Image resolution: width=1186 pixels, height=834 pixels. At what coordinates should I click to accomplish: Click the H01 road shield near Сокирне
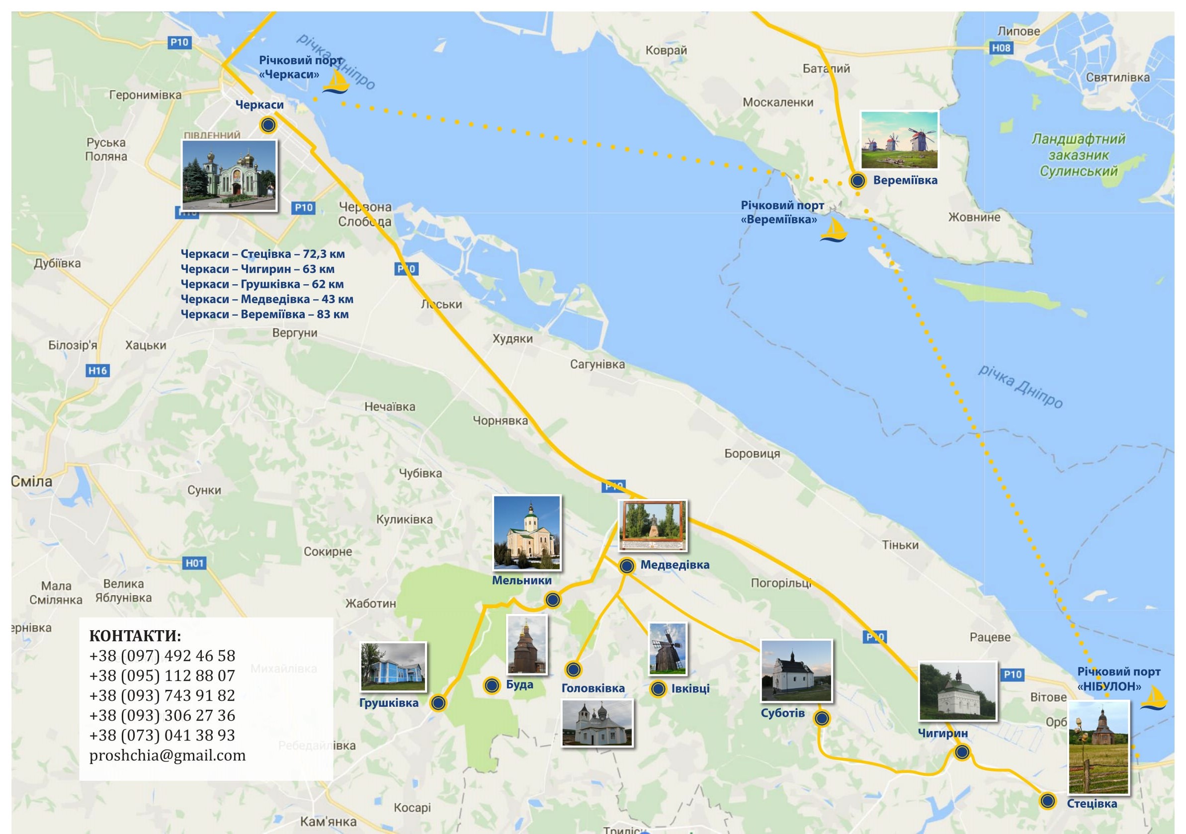(195, 563)
